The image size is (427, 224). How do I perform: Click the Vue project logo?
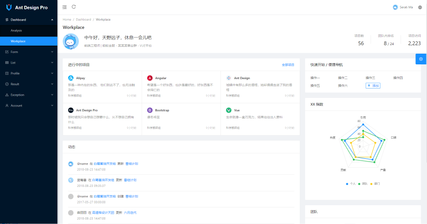click(229, 110)
